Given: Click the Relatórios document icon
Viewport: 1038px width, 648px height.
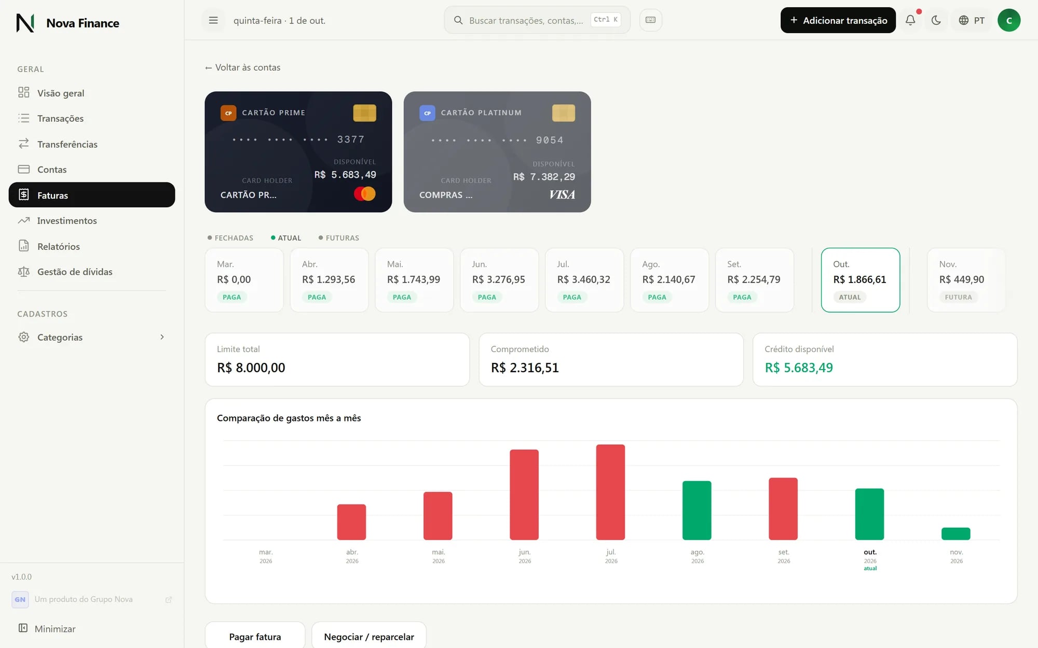Looking at the screenshot, I should tap(23, 246).
